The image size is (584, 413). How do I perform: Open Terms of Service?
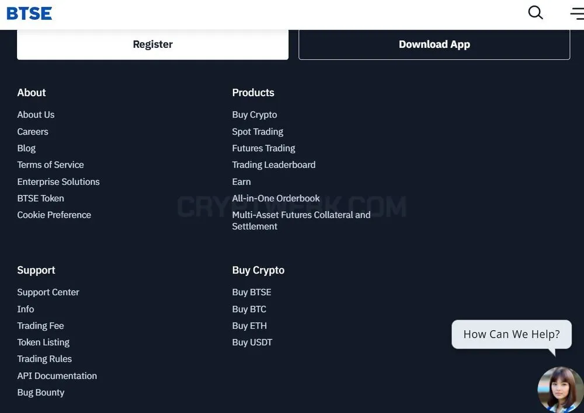coord(51,165)
